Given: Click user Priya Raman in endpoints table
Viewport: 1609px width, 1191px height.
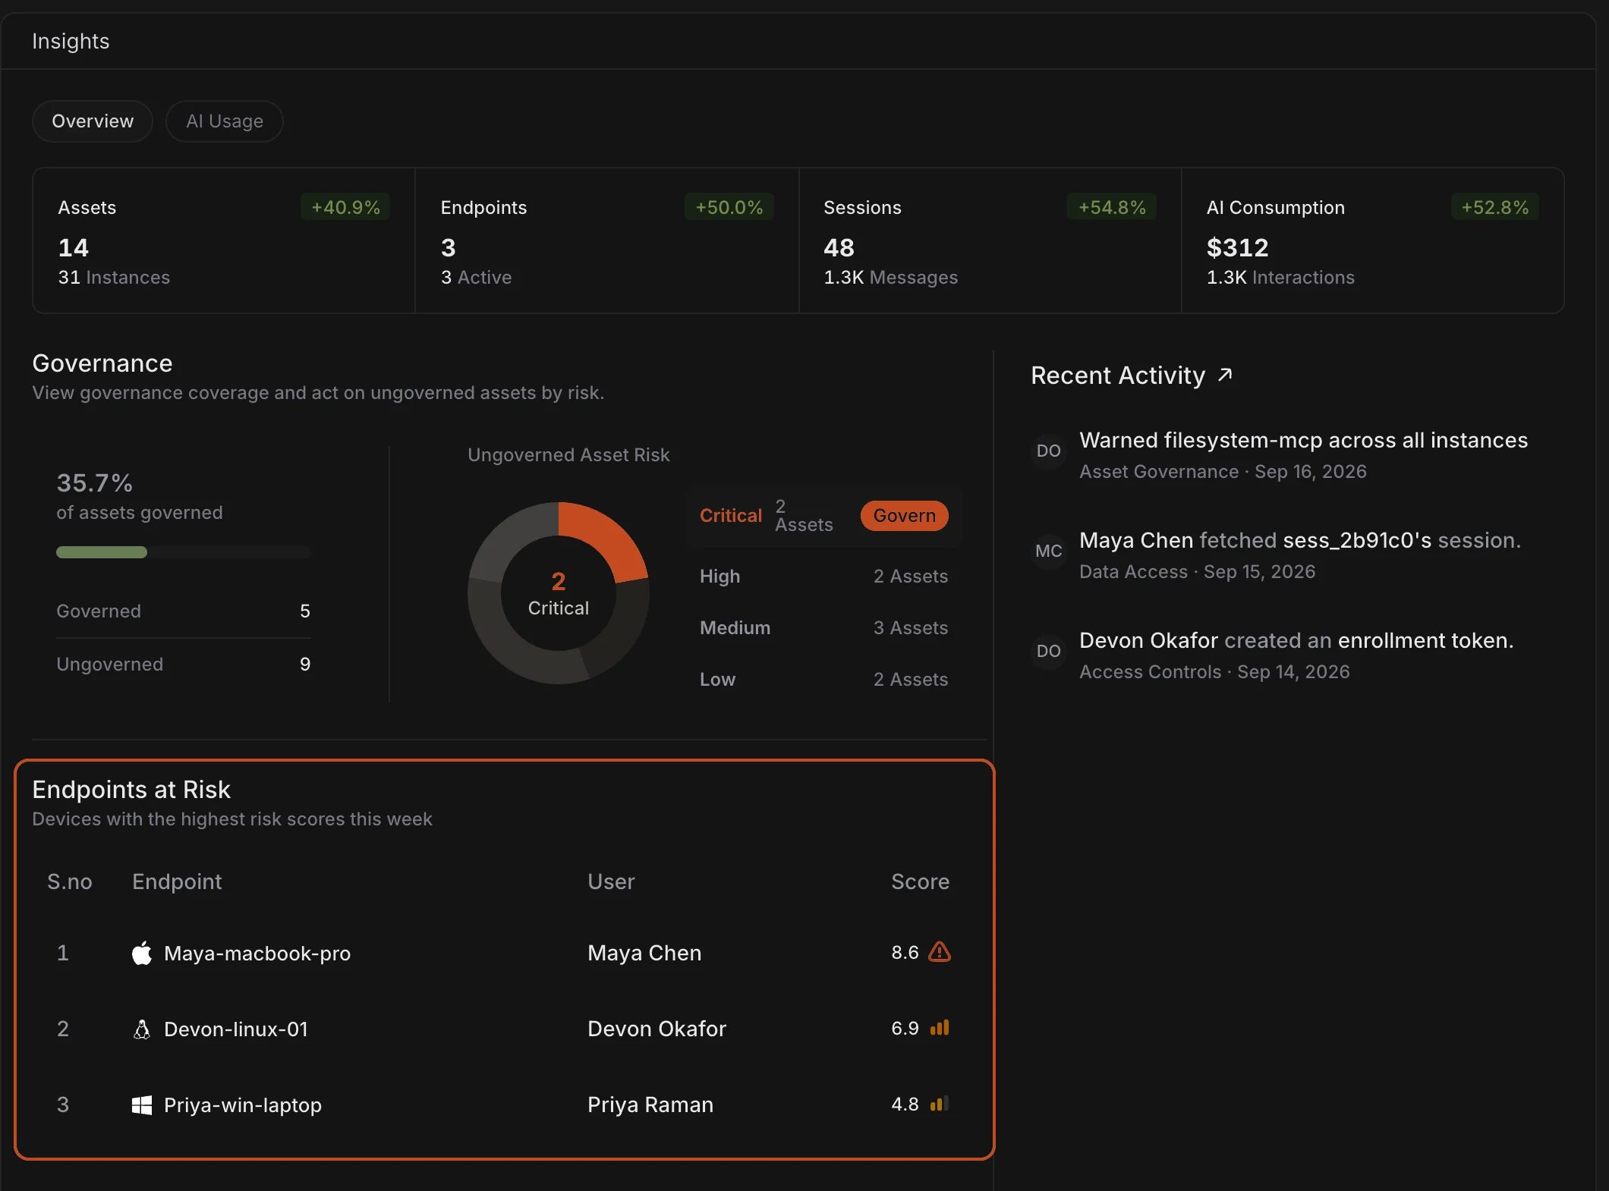Looking at the screenshot, I should (650, 1105).
